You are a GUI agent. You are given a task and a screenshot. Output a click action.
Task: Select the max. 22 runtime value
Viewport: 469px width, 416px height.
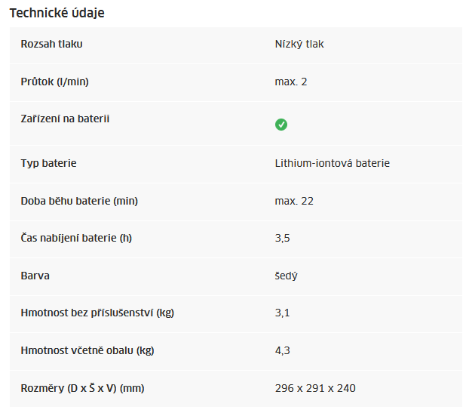pyautogui.click(x=294, y=201)
